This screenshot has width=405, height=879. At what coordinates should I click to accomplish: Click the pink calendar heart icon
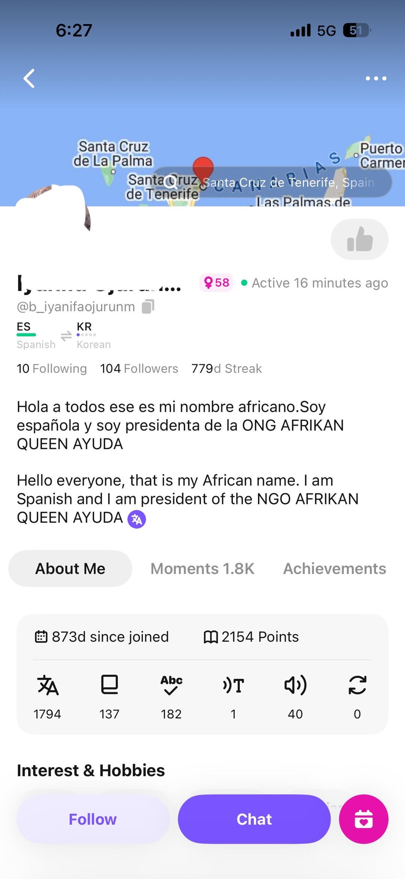[363, 819]
